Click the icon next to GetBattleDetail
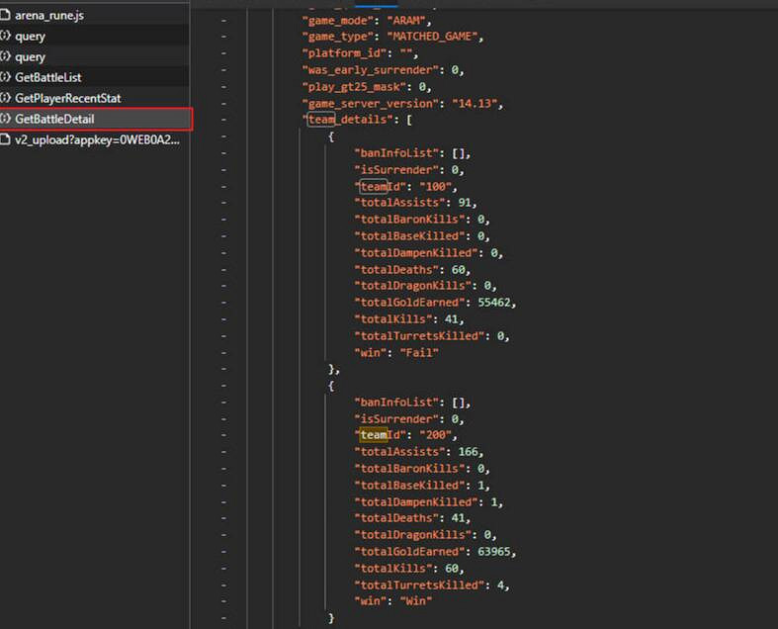This screenshot has width=778, height=629. coord(7,120)
